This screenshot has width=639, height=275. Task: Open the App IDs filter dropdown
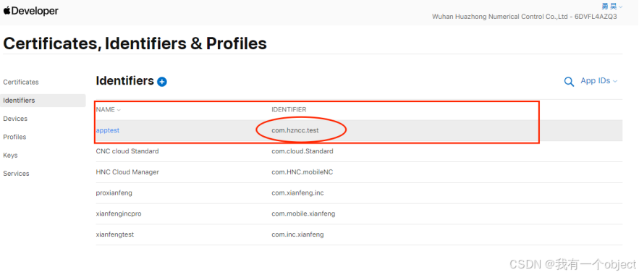[598, 80]
